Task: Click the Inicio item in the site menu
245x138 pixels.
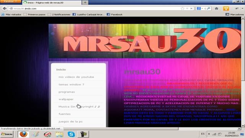Action: click(x=61, y=69)
